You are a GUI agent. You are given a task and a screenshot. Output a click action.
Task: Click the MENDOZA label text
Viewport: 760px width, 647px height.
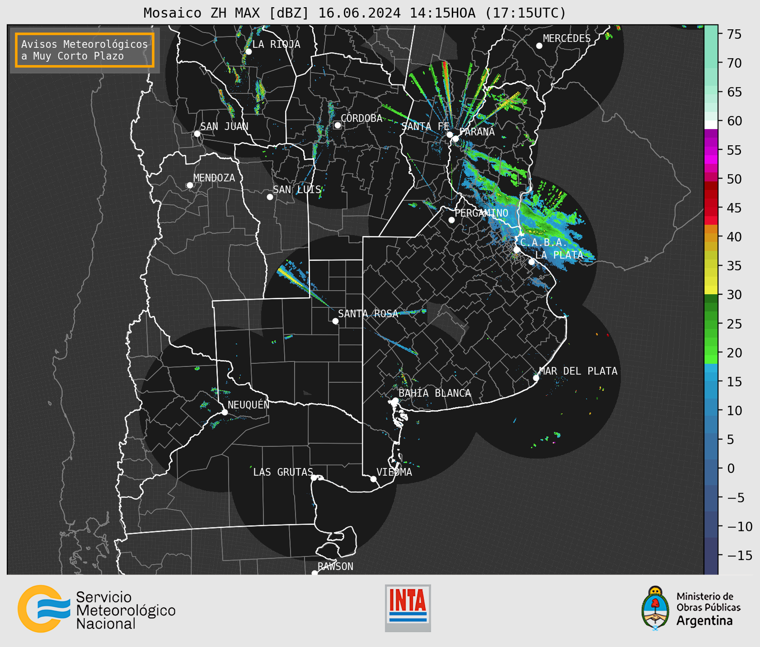click(214, 178)
